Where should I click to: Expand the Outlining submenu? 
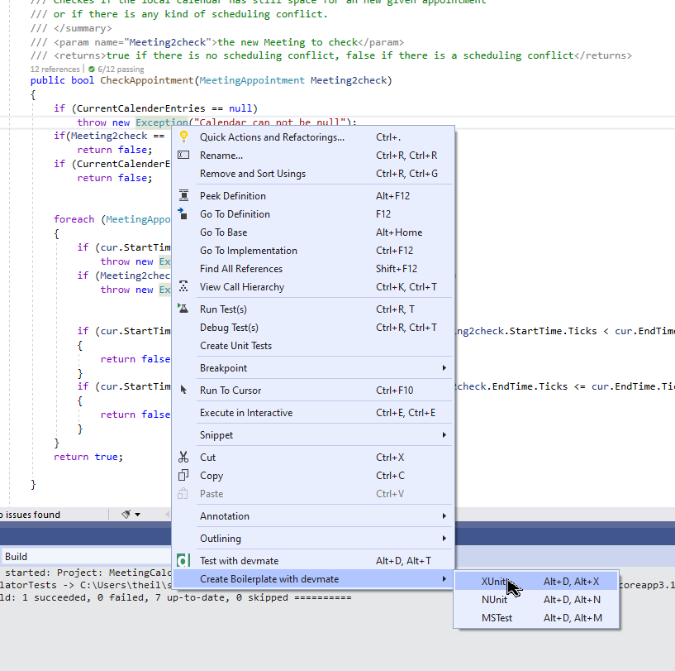pyautogui.click(x=313, y=538)
